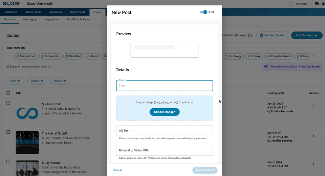
Task: Toggle the Live switch off
Action: pyautogui.click(x=203, y=12)
